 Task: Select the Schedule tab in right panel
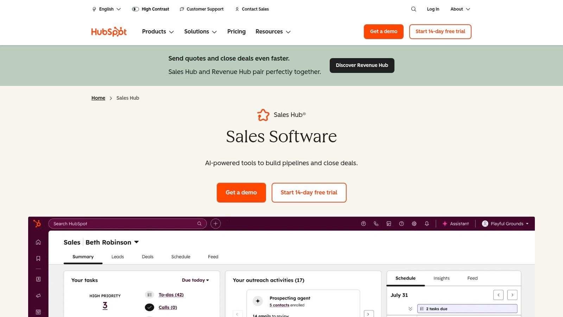[405, 278]
